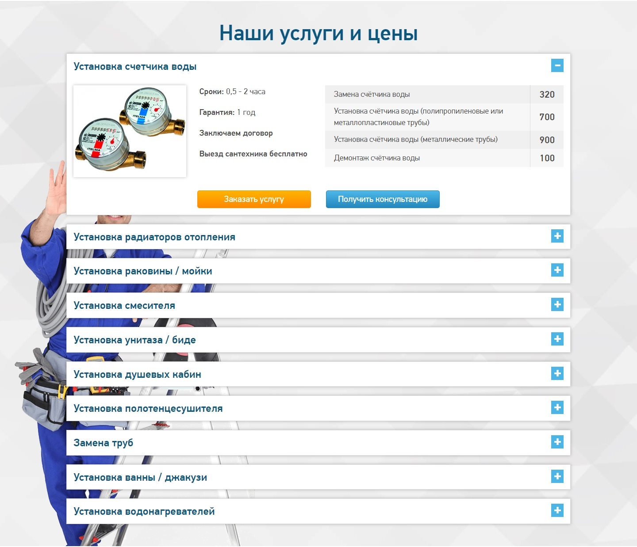This screenshot has width=637, height=547.
Task: Expand 'Замена труб' plus icon
Action: [x=557, y=442]
